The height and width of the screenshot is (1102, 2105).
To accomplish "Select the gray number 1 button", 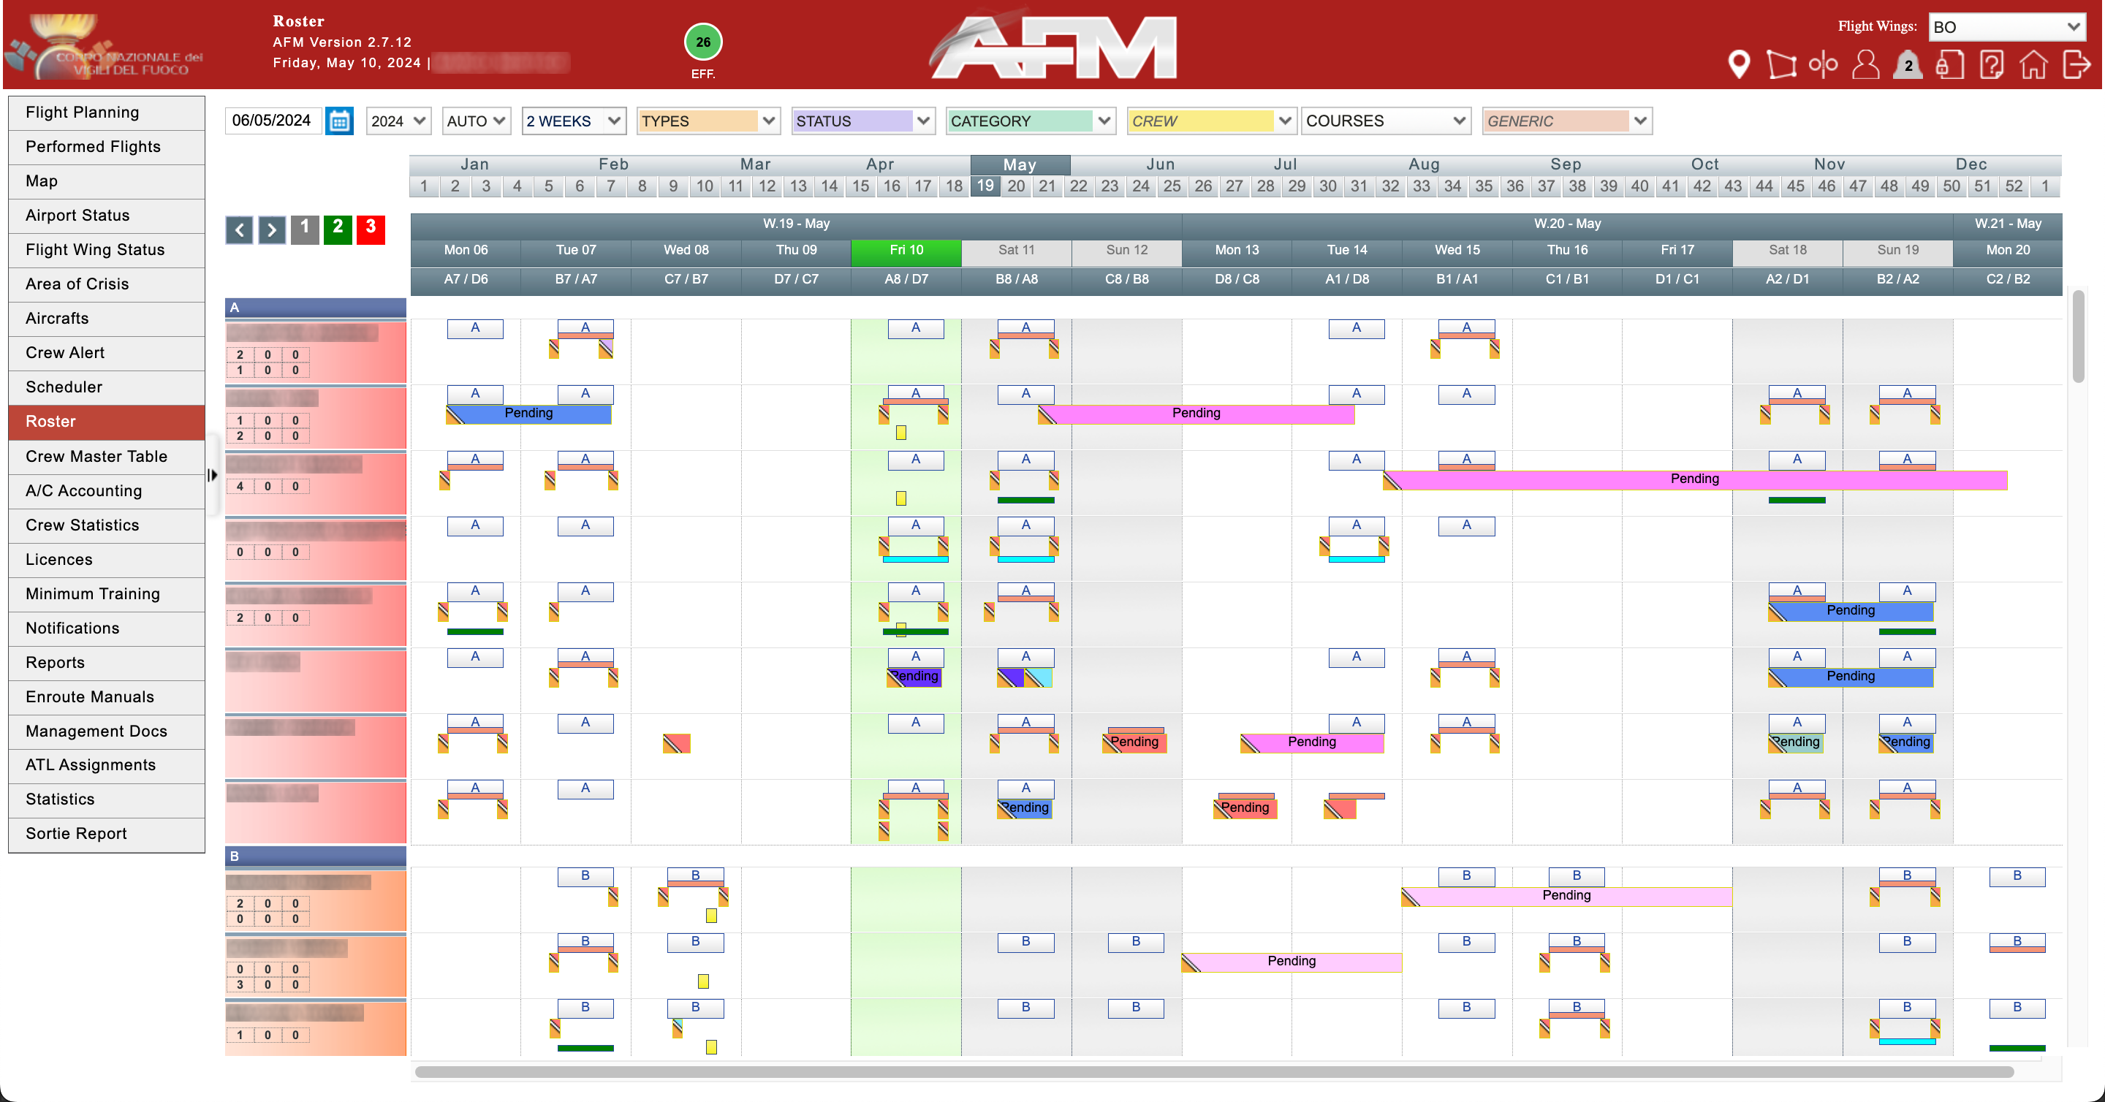I will 305,229.
